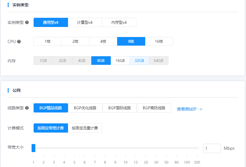Click the 50 bandwidth scale label
The height and width of the screenshot is (167, 246).
click(x=166, y=162)
